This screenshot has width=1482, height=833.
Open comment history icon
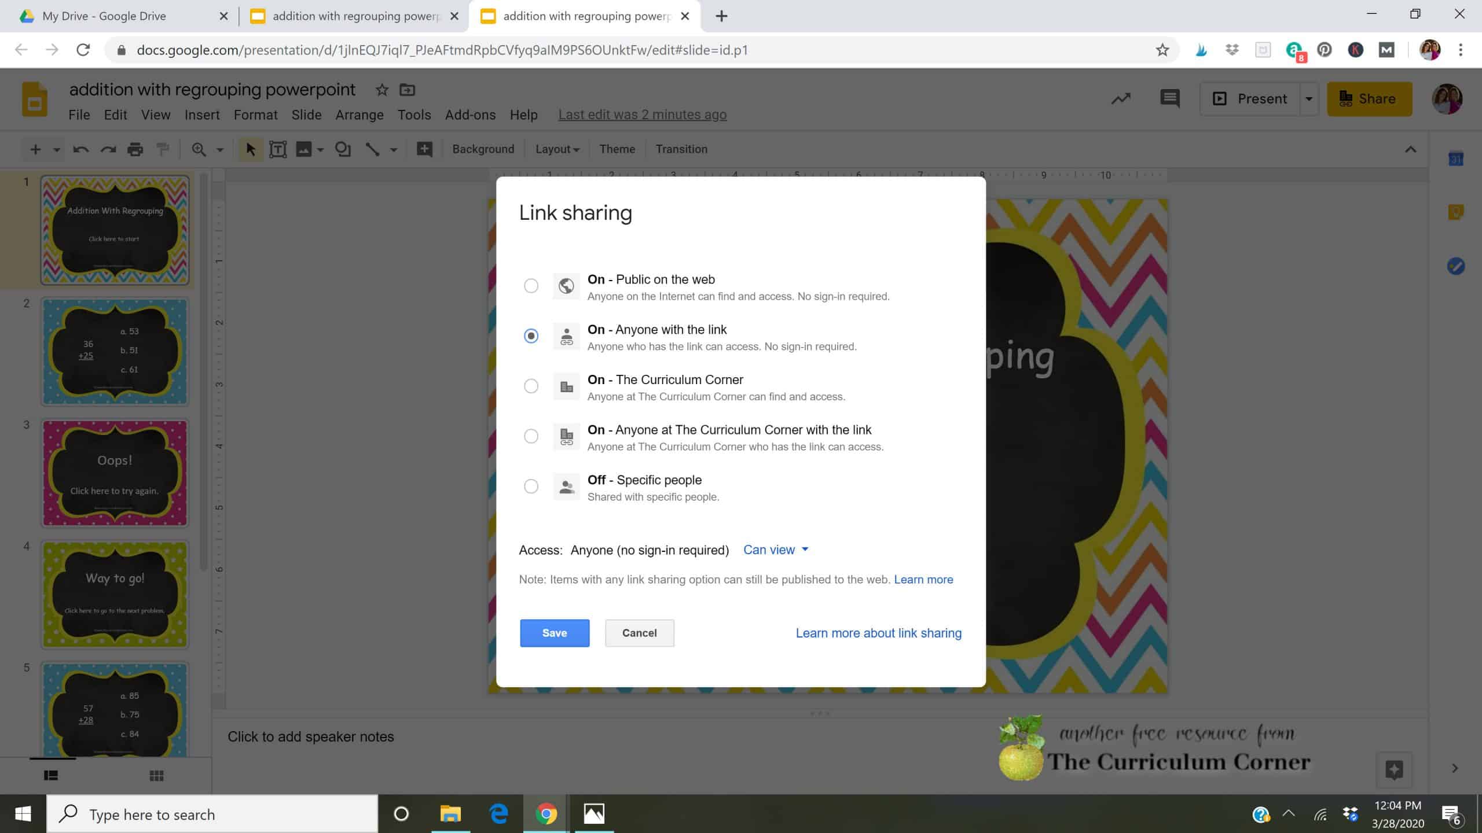(x=1169, y=98)
